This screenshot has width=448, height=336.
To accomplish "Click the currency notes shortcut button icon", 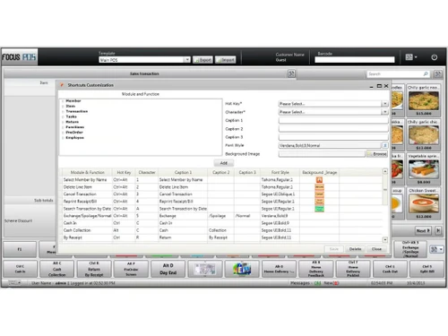I will (x=205, y=269).
